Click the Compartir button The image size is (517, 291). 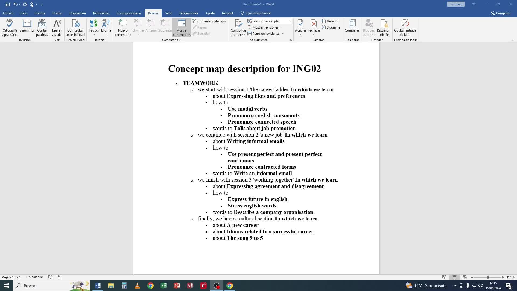click(500, 13)
